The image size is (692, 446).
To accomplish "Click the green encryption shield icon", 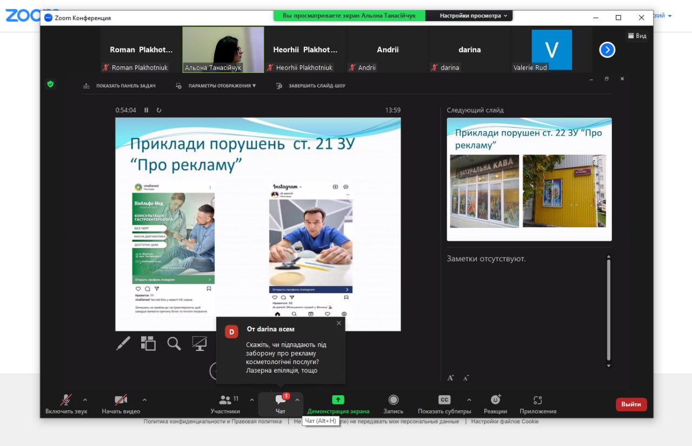I will 50,84.
